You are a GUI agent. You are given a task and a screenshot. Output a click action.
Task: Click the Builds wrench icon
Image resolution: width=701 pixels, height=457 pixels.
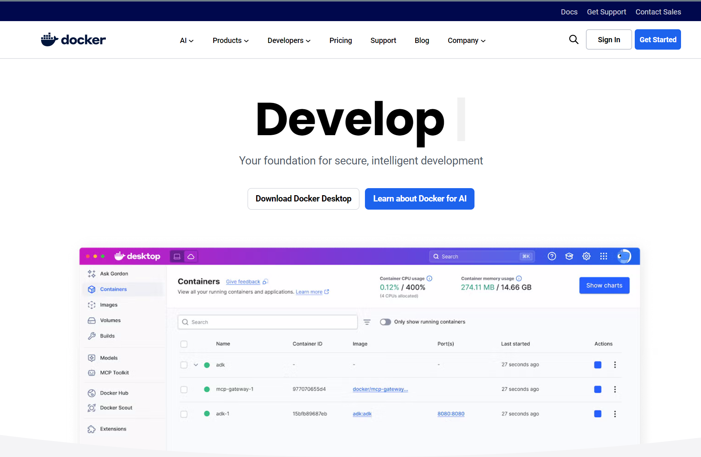[91, 336]
